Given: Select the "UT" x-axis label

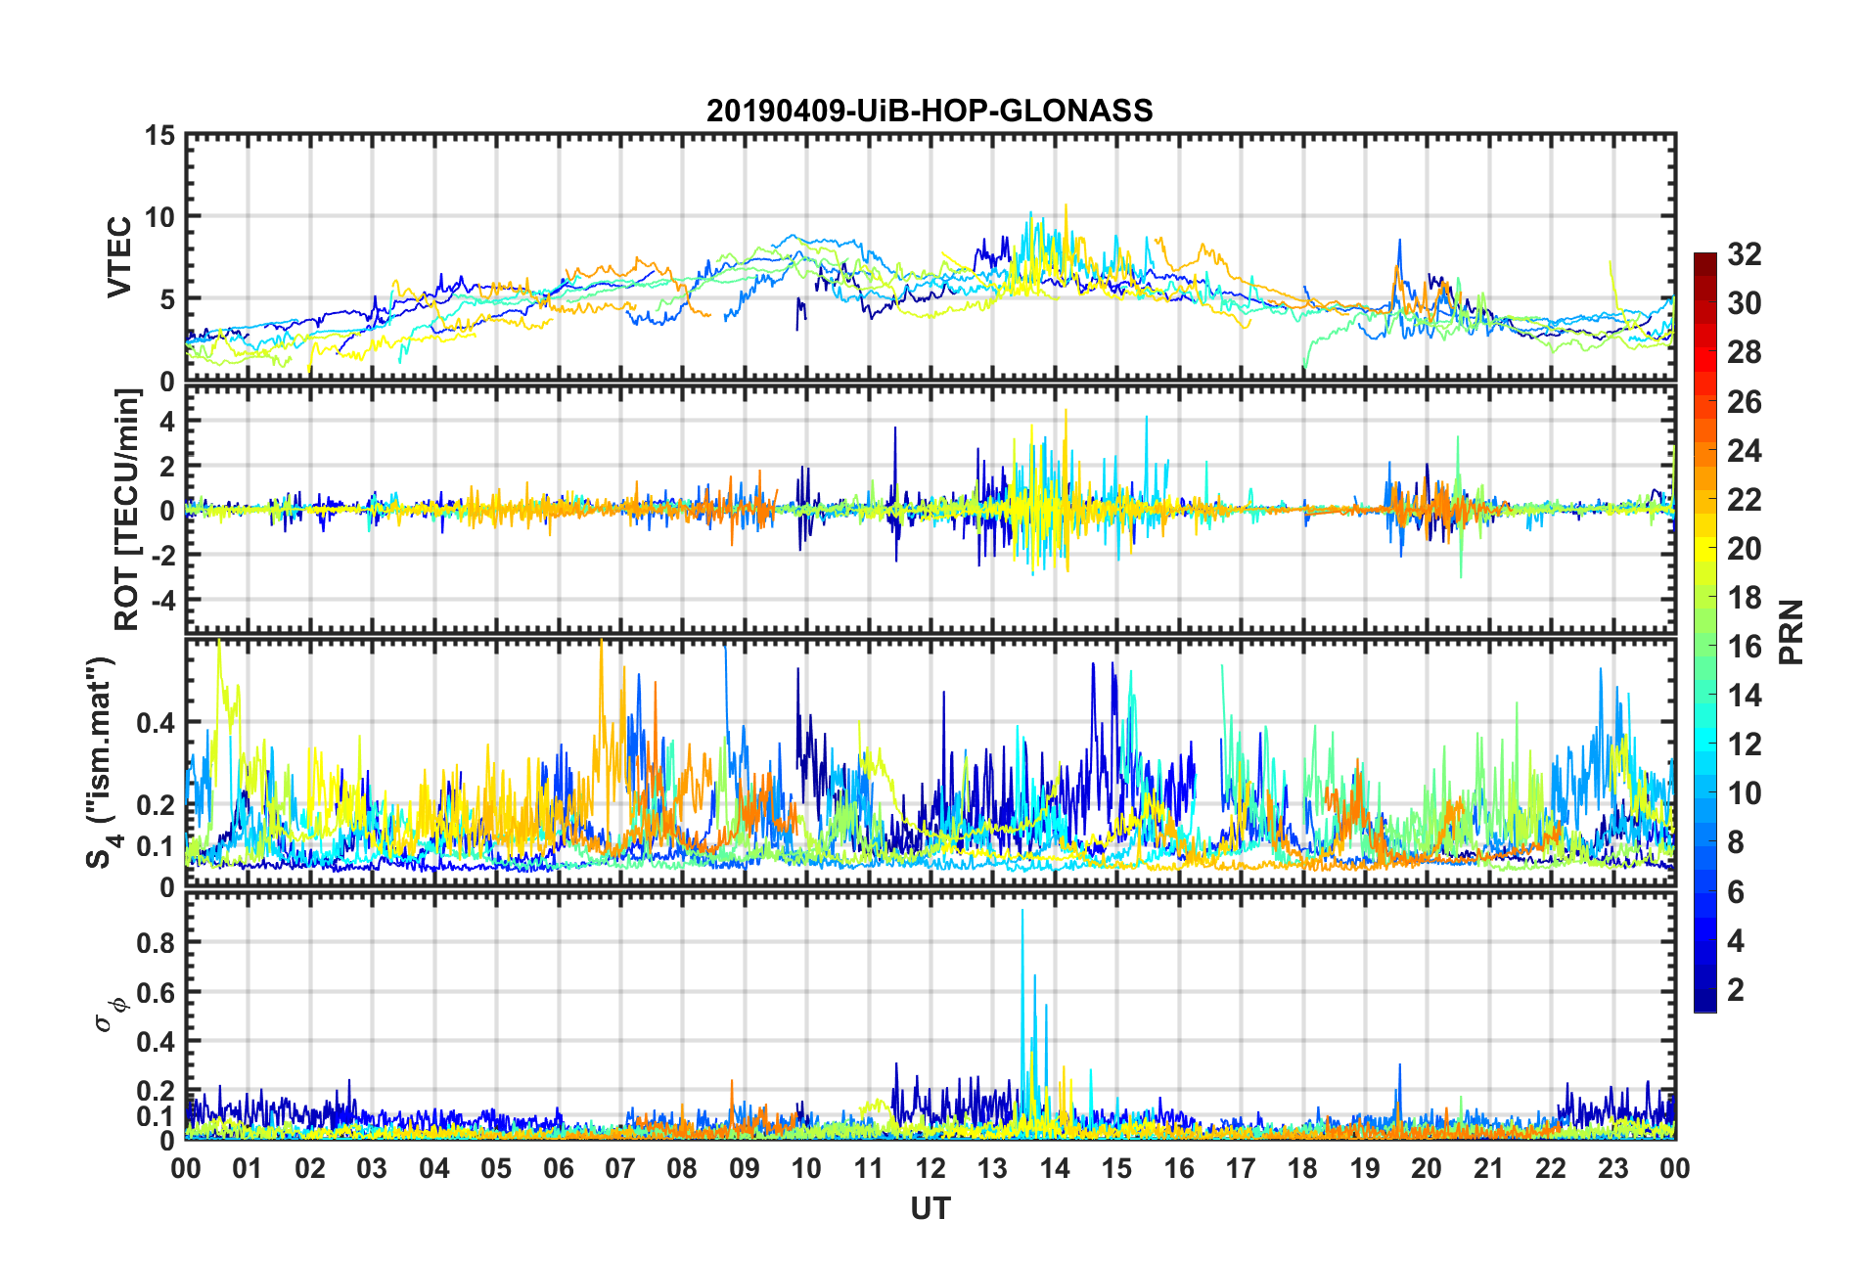Looking at the screenshot, I should [x=930, y=1209].
